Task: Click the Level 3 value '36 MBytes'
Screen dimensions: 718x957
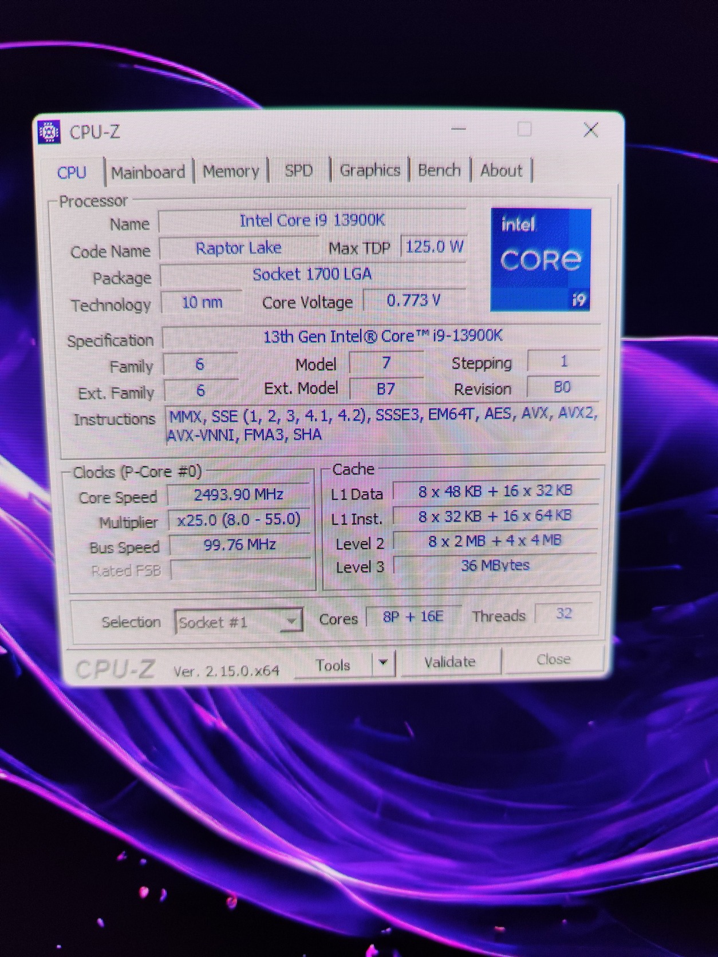Action: [x=495, y=565]
